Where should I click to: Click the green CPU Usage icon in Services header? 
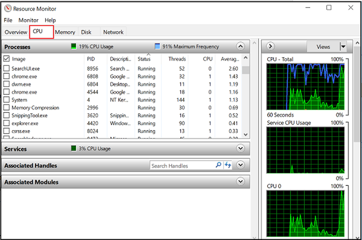coord(74,148)
